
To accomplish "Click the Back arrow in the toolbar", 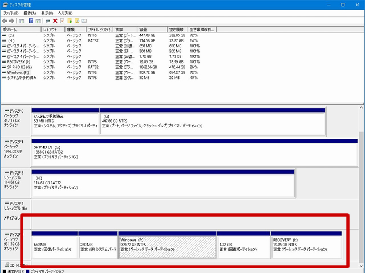I will tap(5, 20).
